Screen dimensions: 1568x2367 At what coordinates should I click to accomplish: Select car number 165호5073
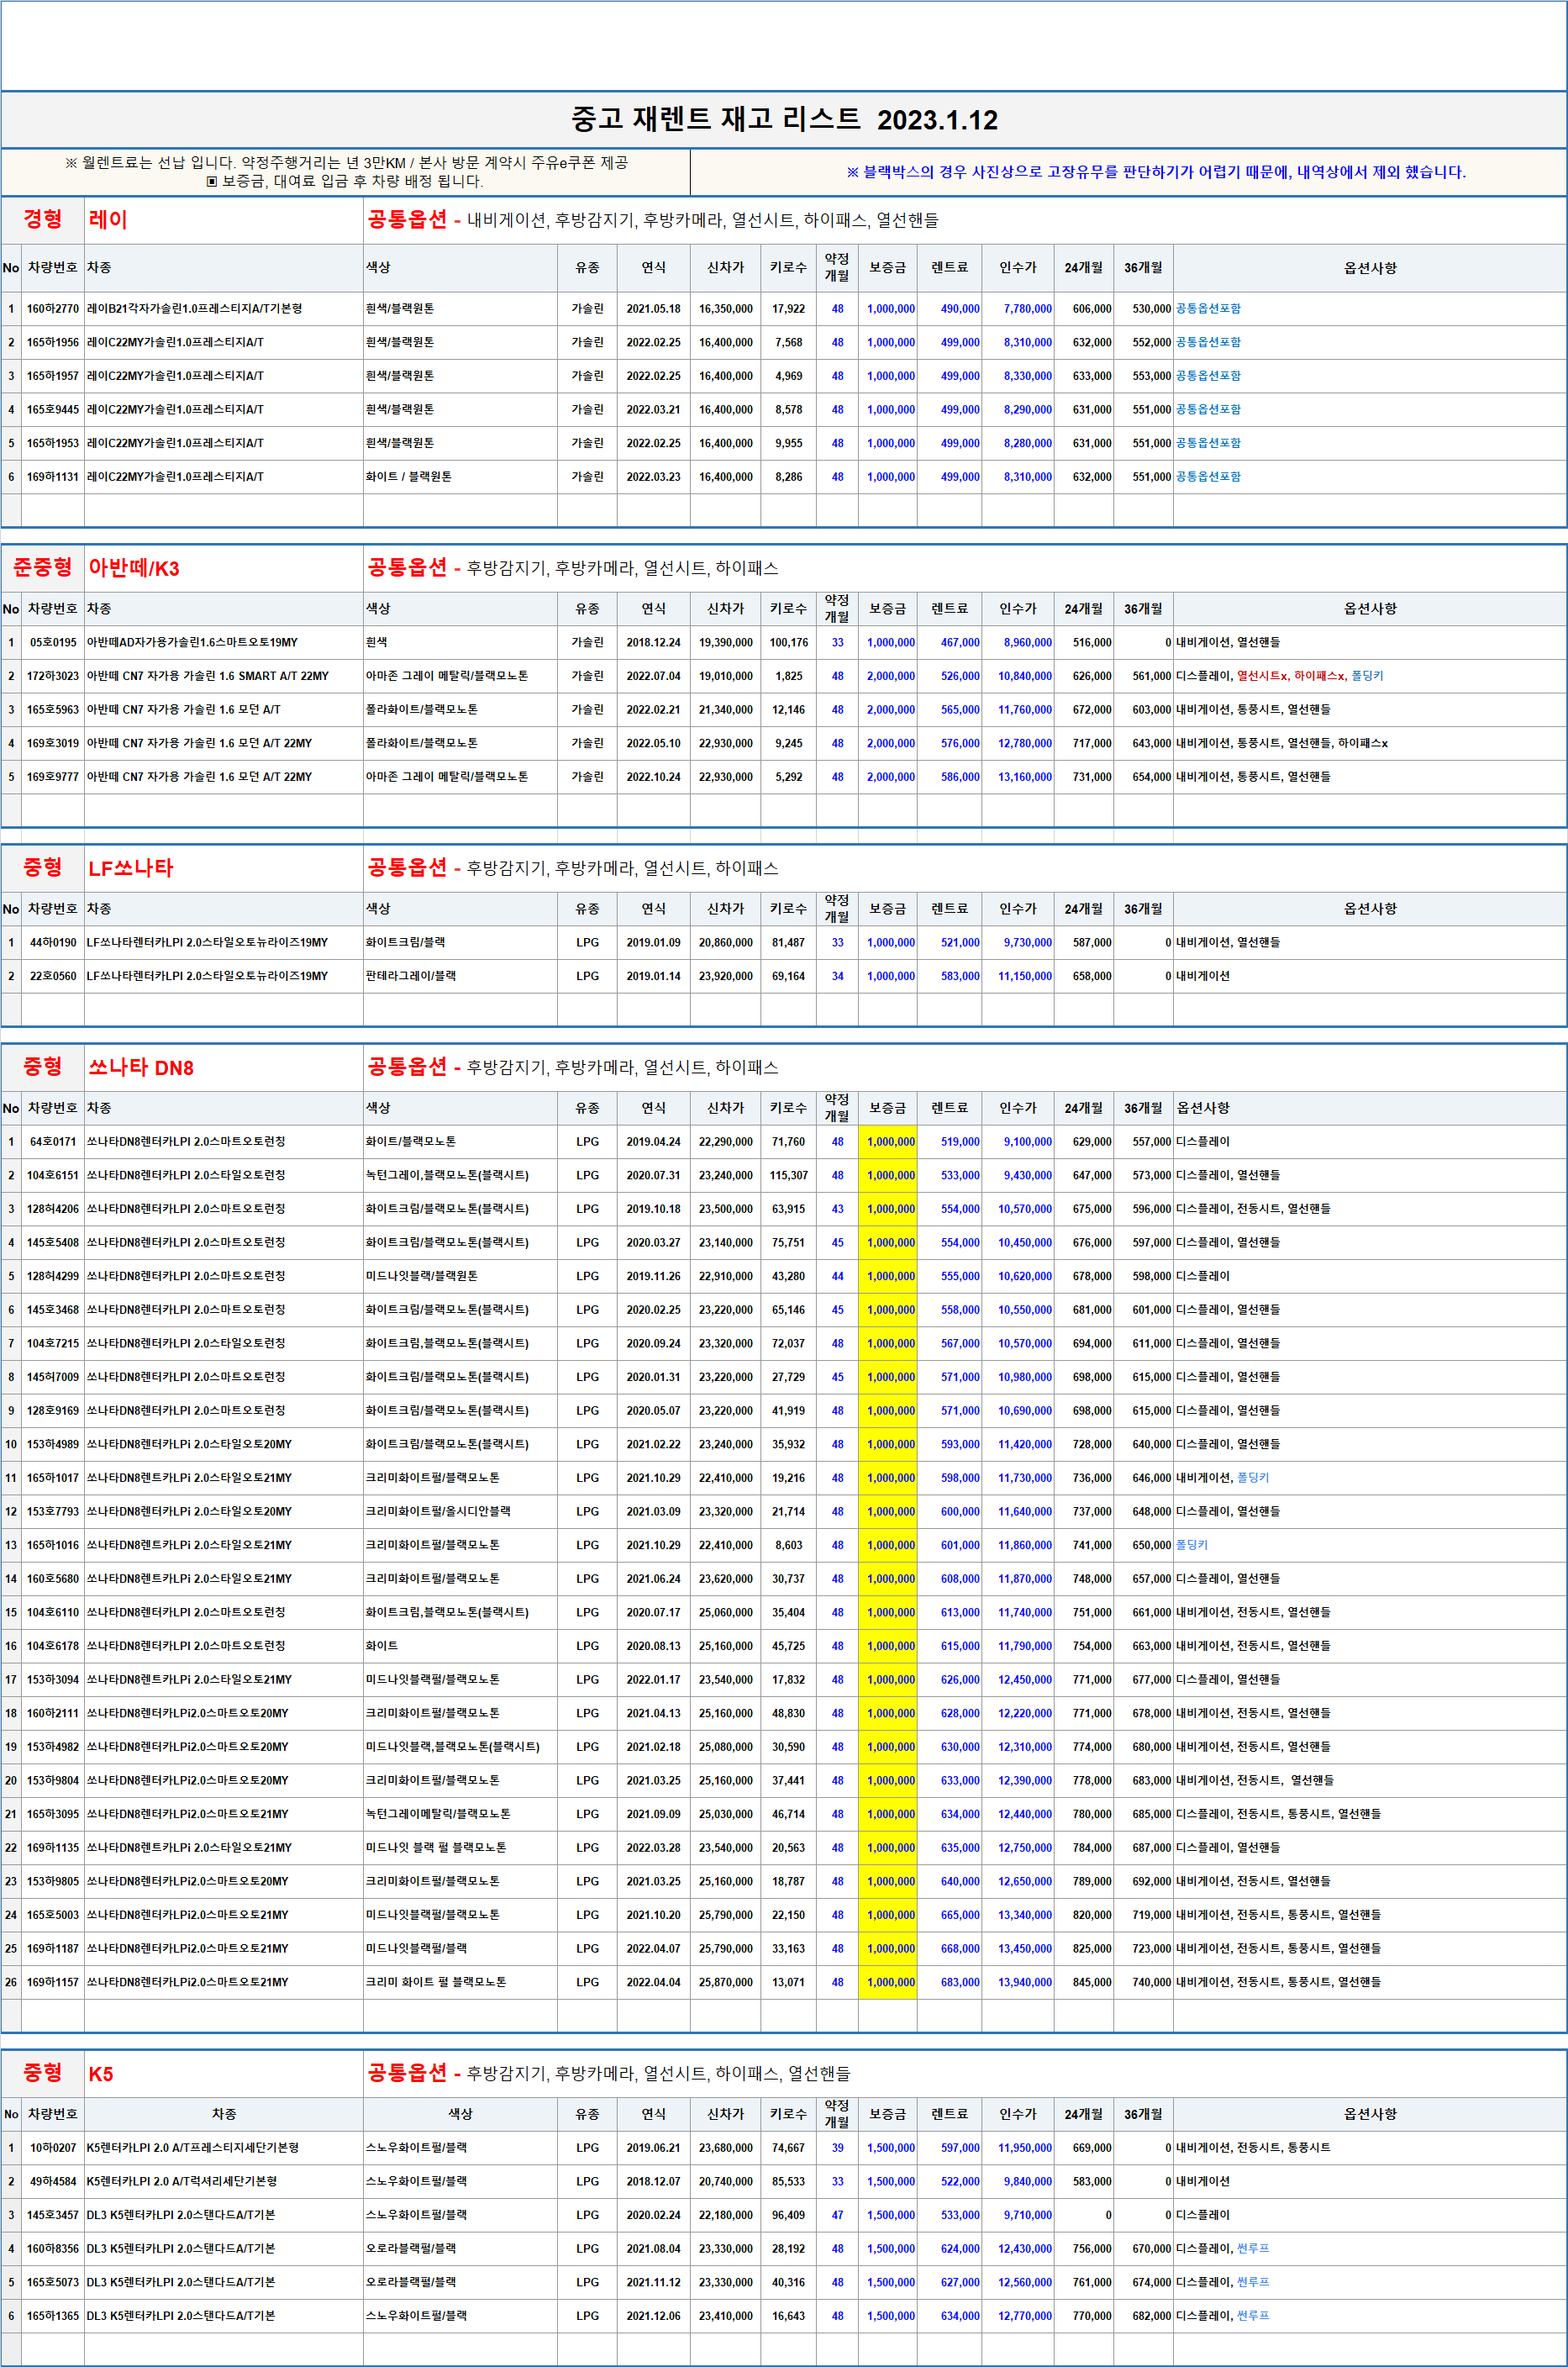[x=53, y=2282]
